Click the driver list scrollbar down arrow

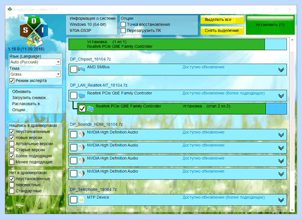point(292,210)
